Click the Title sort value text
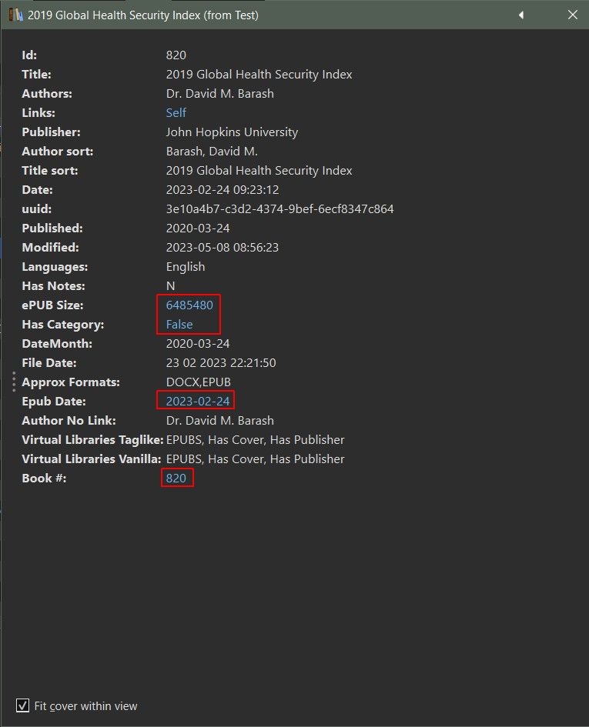This screenshot has width=589, height=727. (259, 171)
